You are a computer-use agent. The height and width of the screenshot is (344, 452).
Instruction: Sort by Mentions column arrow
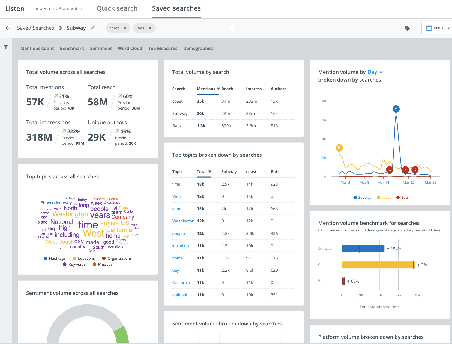click(x=218, y=89)
